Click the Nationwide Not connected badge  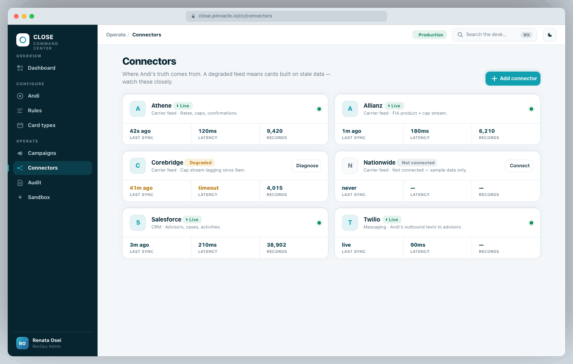[x=417, y=163]
